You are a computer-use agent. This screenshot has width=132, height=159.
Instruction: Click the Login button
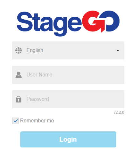pos(68,139)
